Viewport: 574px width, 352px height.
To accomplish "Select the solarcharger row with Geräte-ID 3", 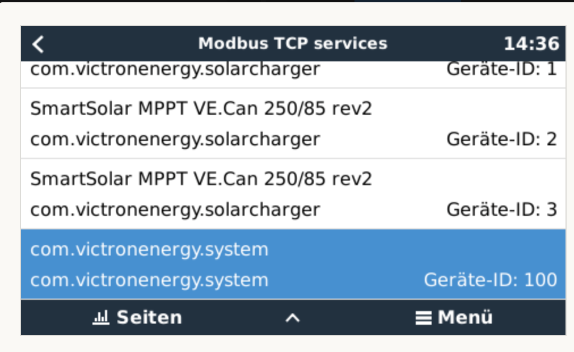I will tap(293, 194).
